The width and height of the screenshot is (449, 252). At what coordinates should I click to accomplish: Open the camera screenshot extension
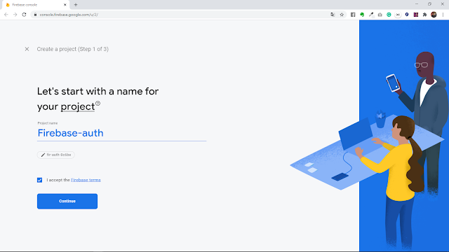(380, 15)
